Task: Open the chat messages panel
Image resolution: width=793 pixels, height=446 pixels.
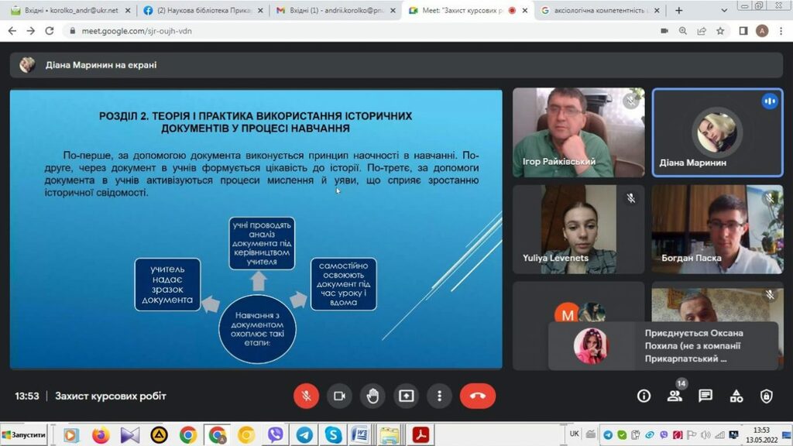Action: pos(705,396)
